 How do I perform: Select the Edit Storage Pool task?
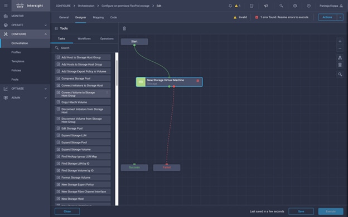(83, 128)
